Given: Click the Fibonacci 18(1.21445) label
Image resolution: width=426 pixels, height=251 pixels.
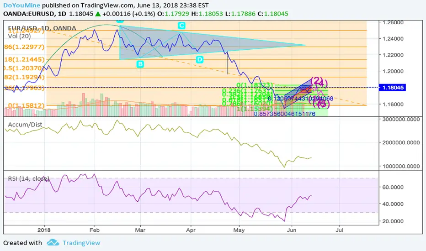Looking at the screenshot, I should point(24,59).
